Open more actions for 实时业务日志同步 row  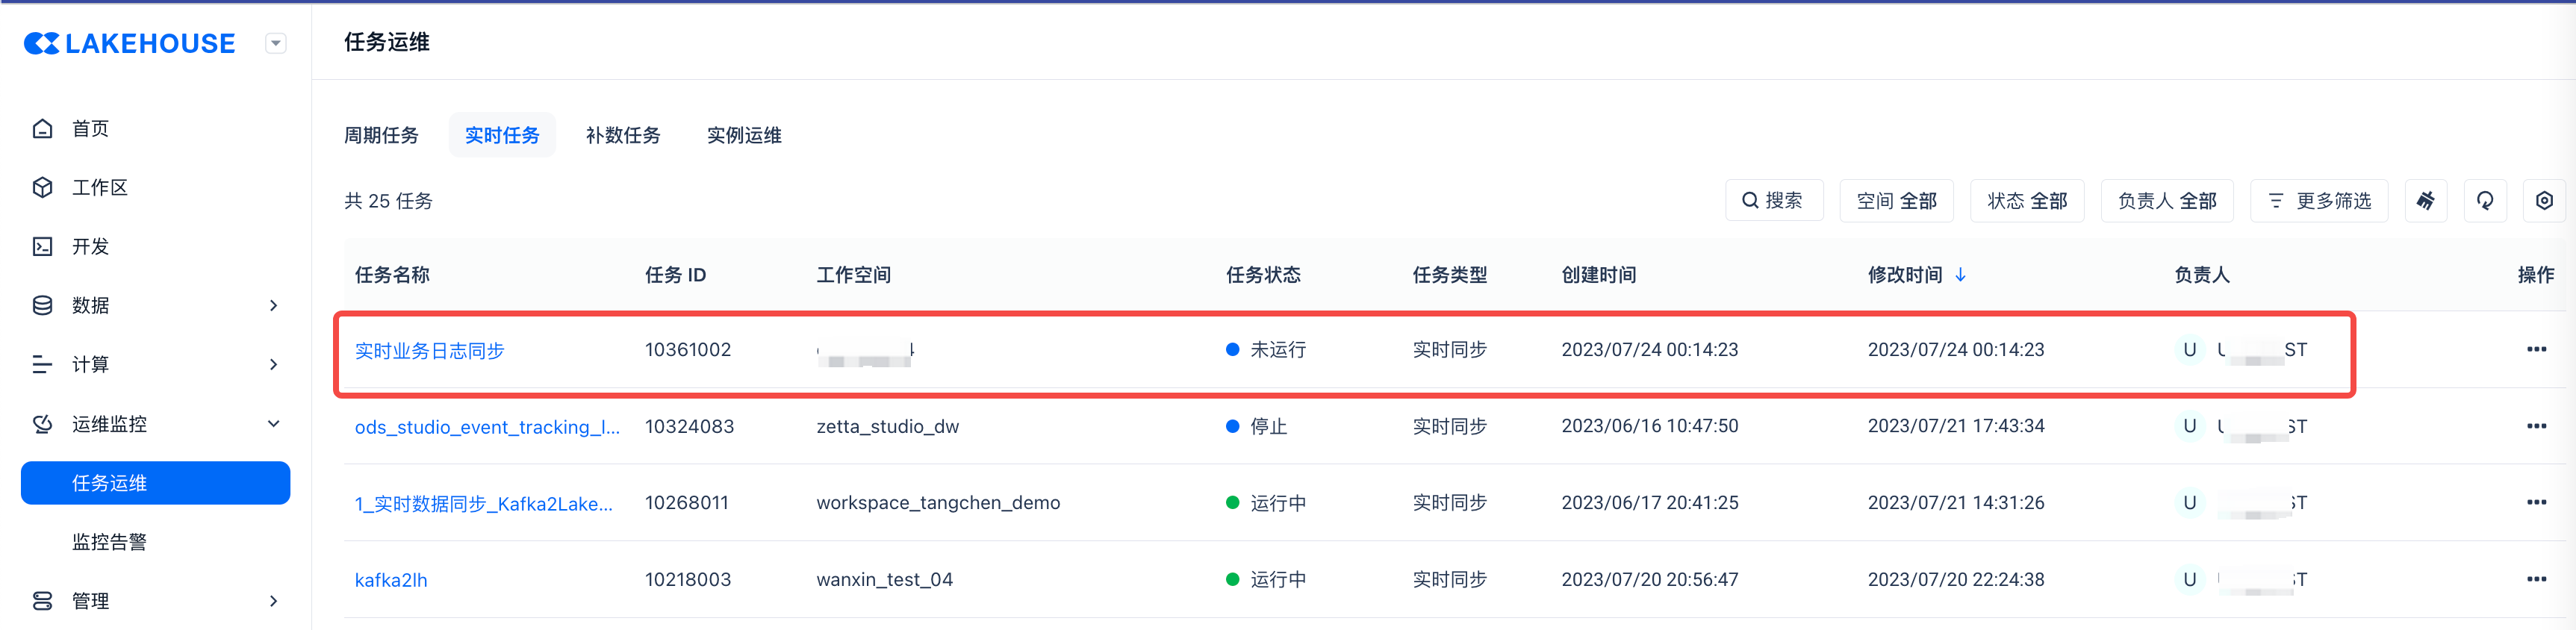point(2536,350)
